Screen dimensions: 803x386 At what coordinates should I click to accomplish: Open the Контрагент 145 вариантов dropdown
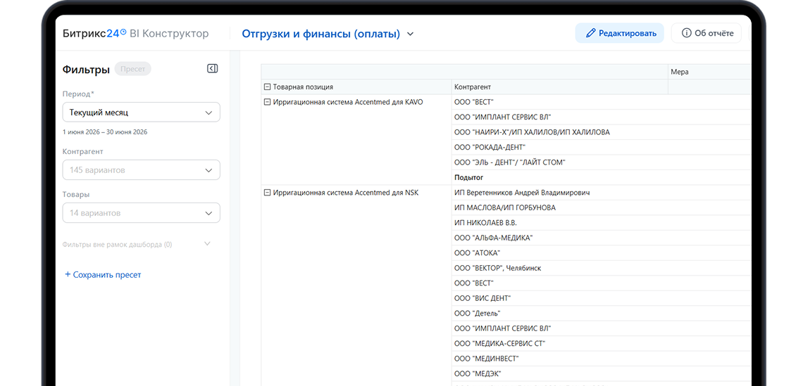pyautogui.click(x=142, y=169)
